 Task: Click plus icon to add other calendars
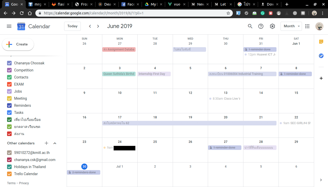[46, 143]
